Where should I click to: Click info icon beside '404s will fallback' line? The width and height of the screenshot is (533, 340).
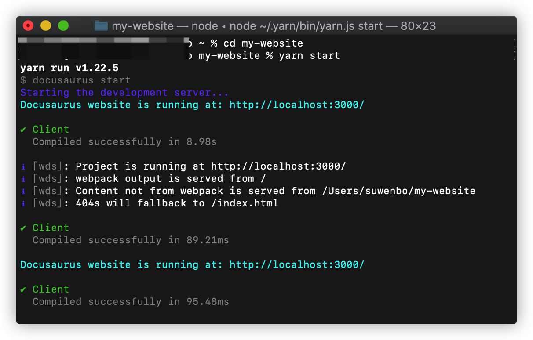pyautogui.click(x=23, y=203)
